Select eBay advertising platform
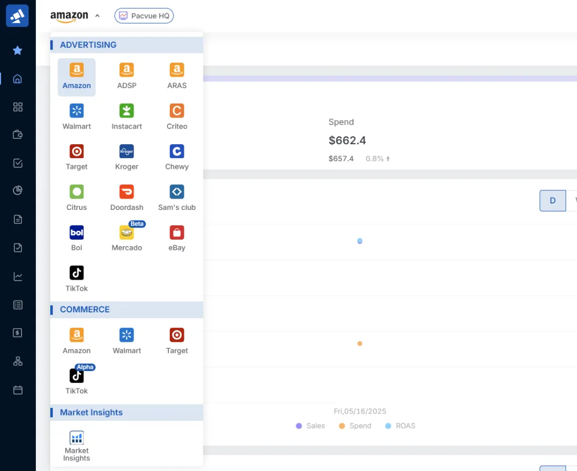The image size is (577, 471). tap(177, 238)
